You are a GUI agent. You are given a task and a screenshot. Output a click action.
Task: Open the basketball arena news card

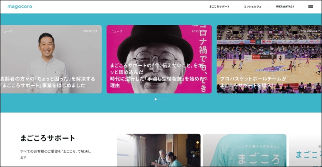pyautogui.click(x=269, y=59)
